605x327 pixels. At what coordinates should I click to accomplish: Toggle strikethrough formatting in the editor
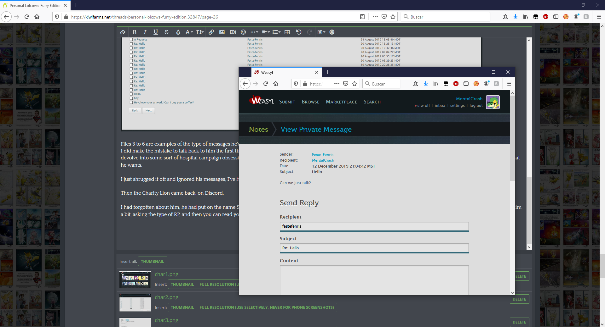pos(167,32)
